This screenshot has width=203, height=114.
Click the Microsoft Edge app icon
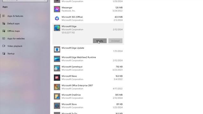(57, 28)
